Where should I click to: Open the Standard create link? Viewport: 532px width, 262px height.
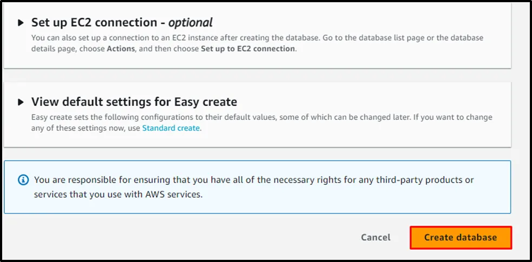coord(170,128)
